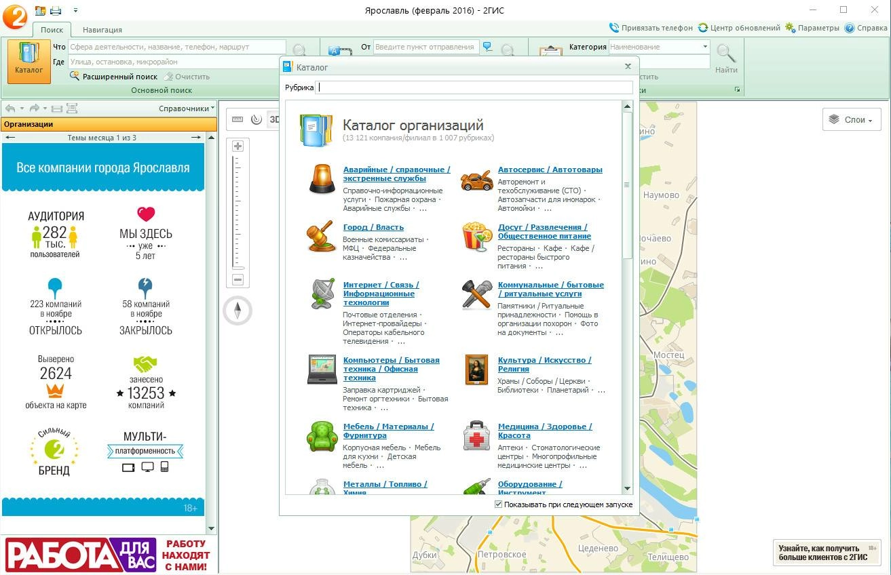
Task: Click the route search magnifier icon
Action: pos(508,49)
